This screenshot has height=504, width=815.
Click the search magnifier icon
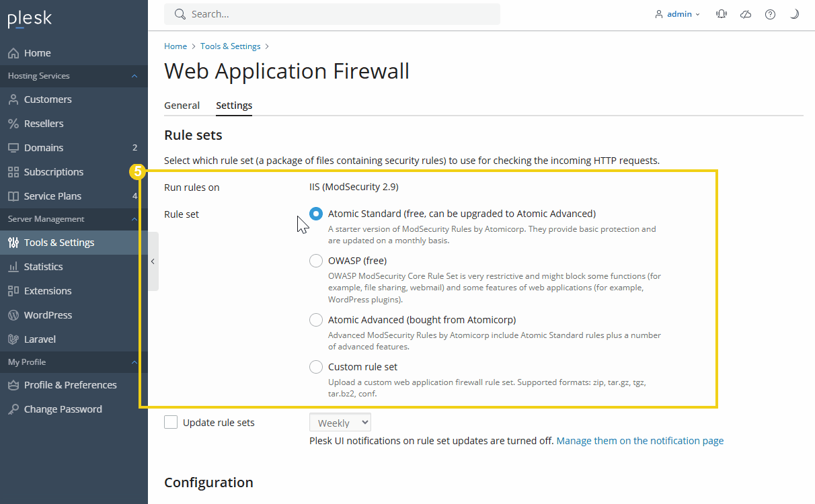point(180,14)
